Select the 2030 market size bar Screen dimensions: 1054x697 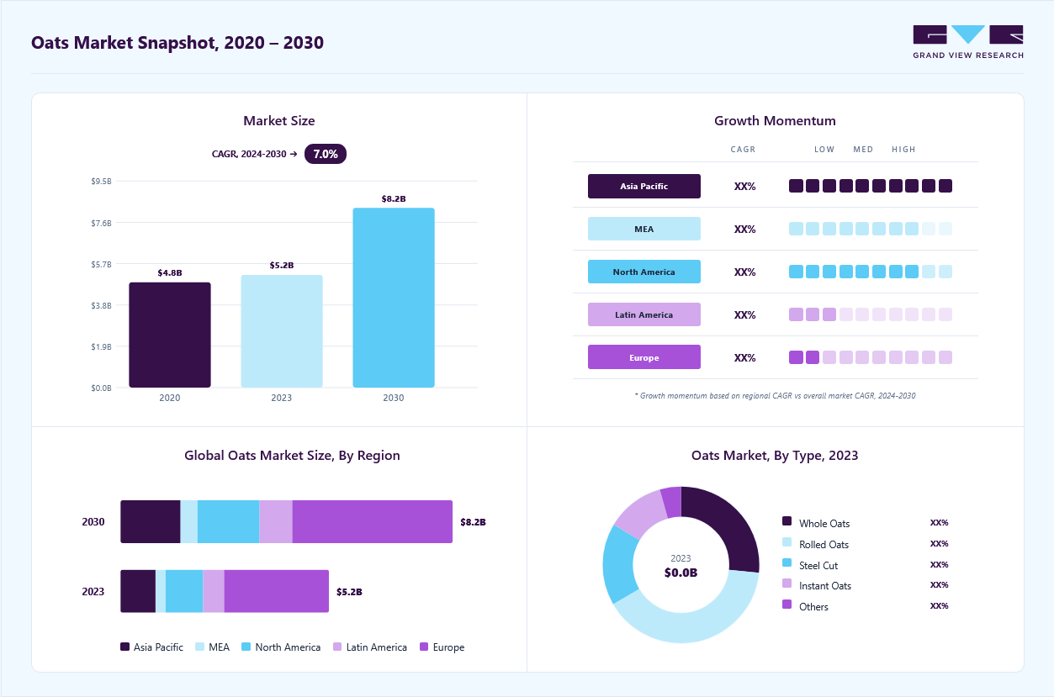[x=394, y=298]
